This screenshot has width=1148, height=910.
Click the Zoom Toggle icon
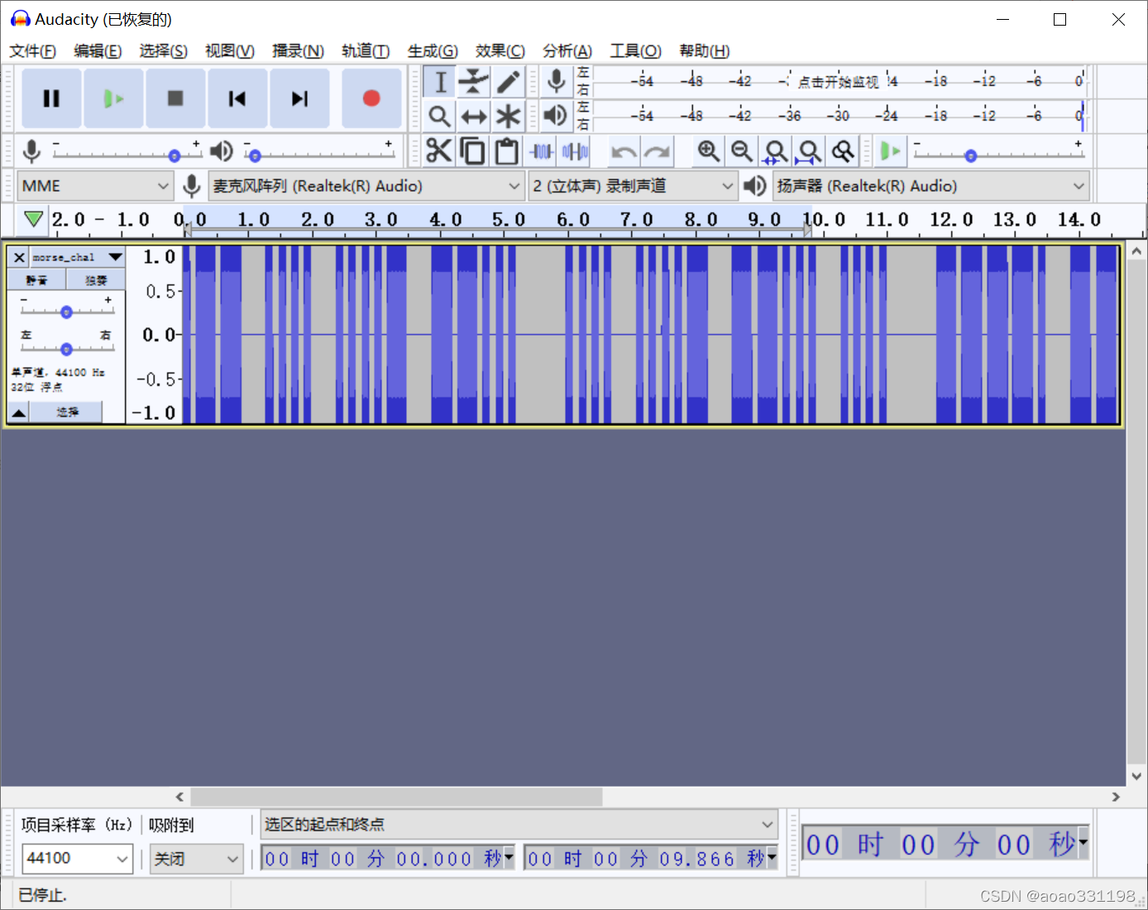(843, 151)
